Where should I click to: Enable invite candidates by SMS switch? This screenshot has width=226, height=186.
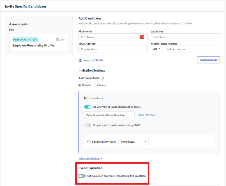pyautogui.click(x=88, y=125)
